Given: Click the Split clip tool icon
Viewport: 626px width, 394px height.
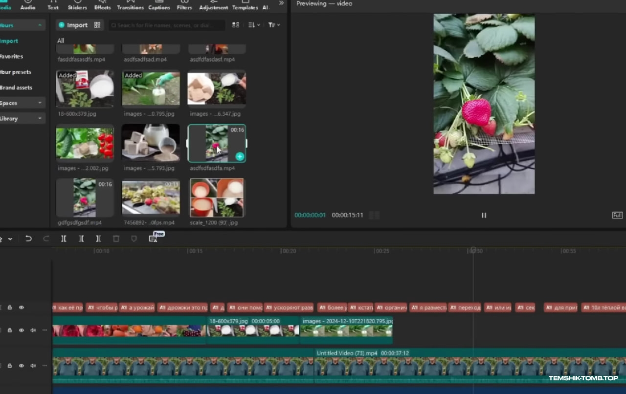Looking at the screenshot, I should pyautogui.click(x=64, y=239).
